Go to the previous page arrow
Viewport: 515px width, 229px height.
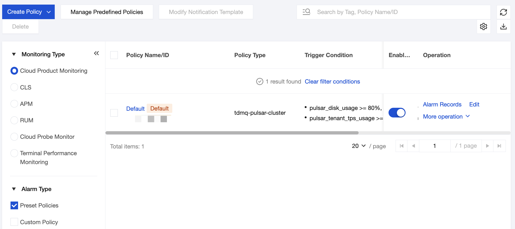tap(413, 146)
